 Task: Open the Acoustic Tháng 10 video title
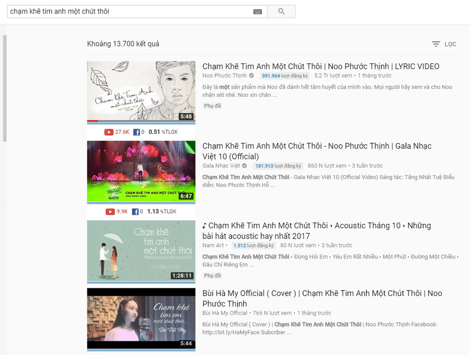[316, 231]
